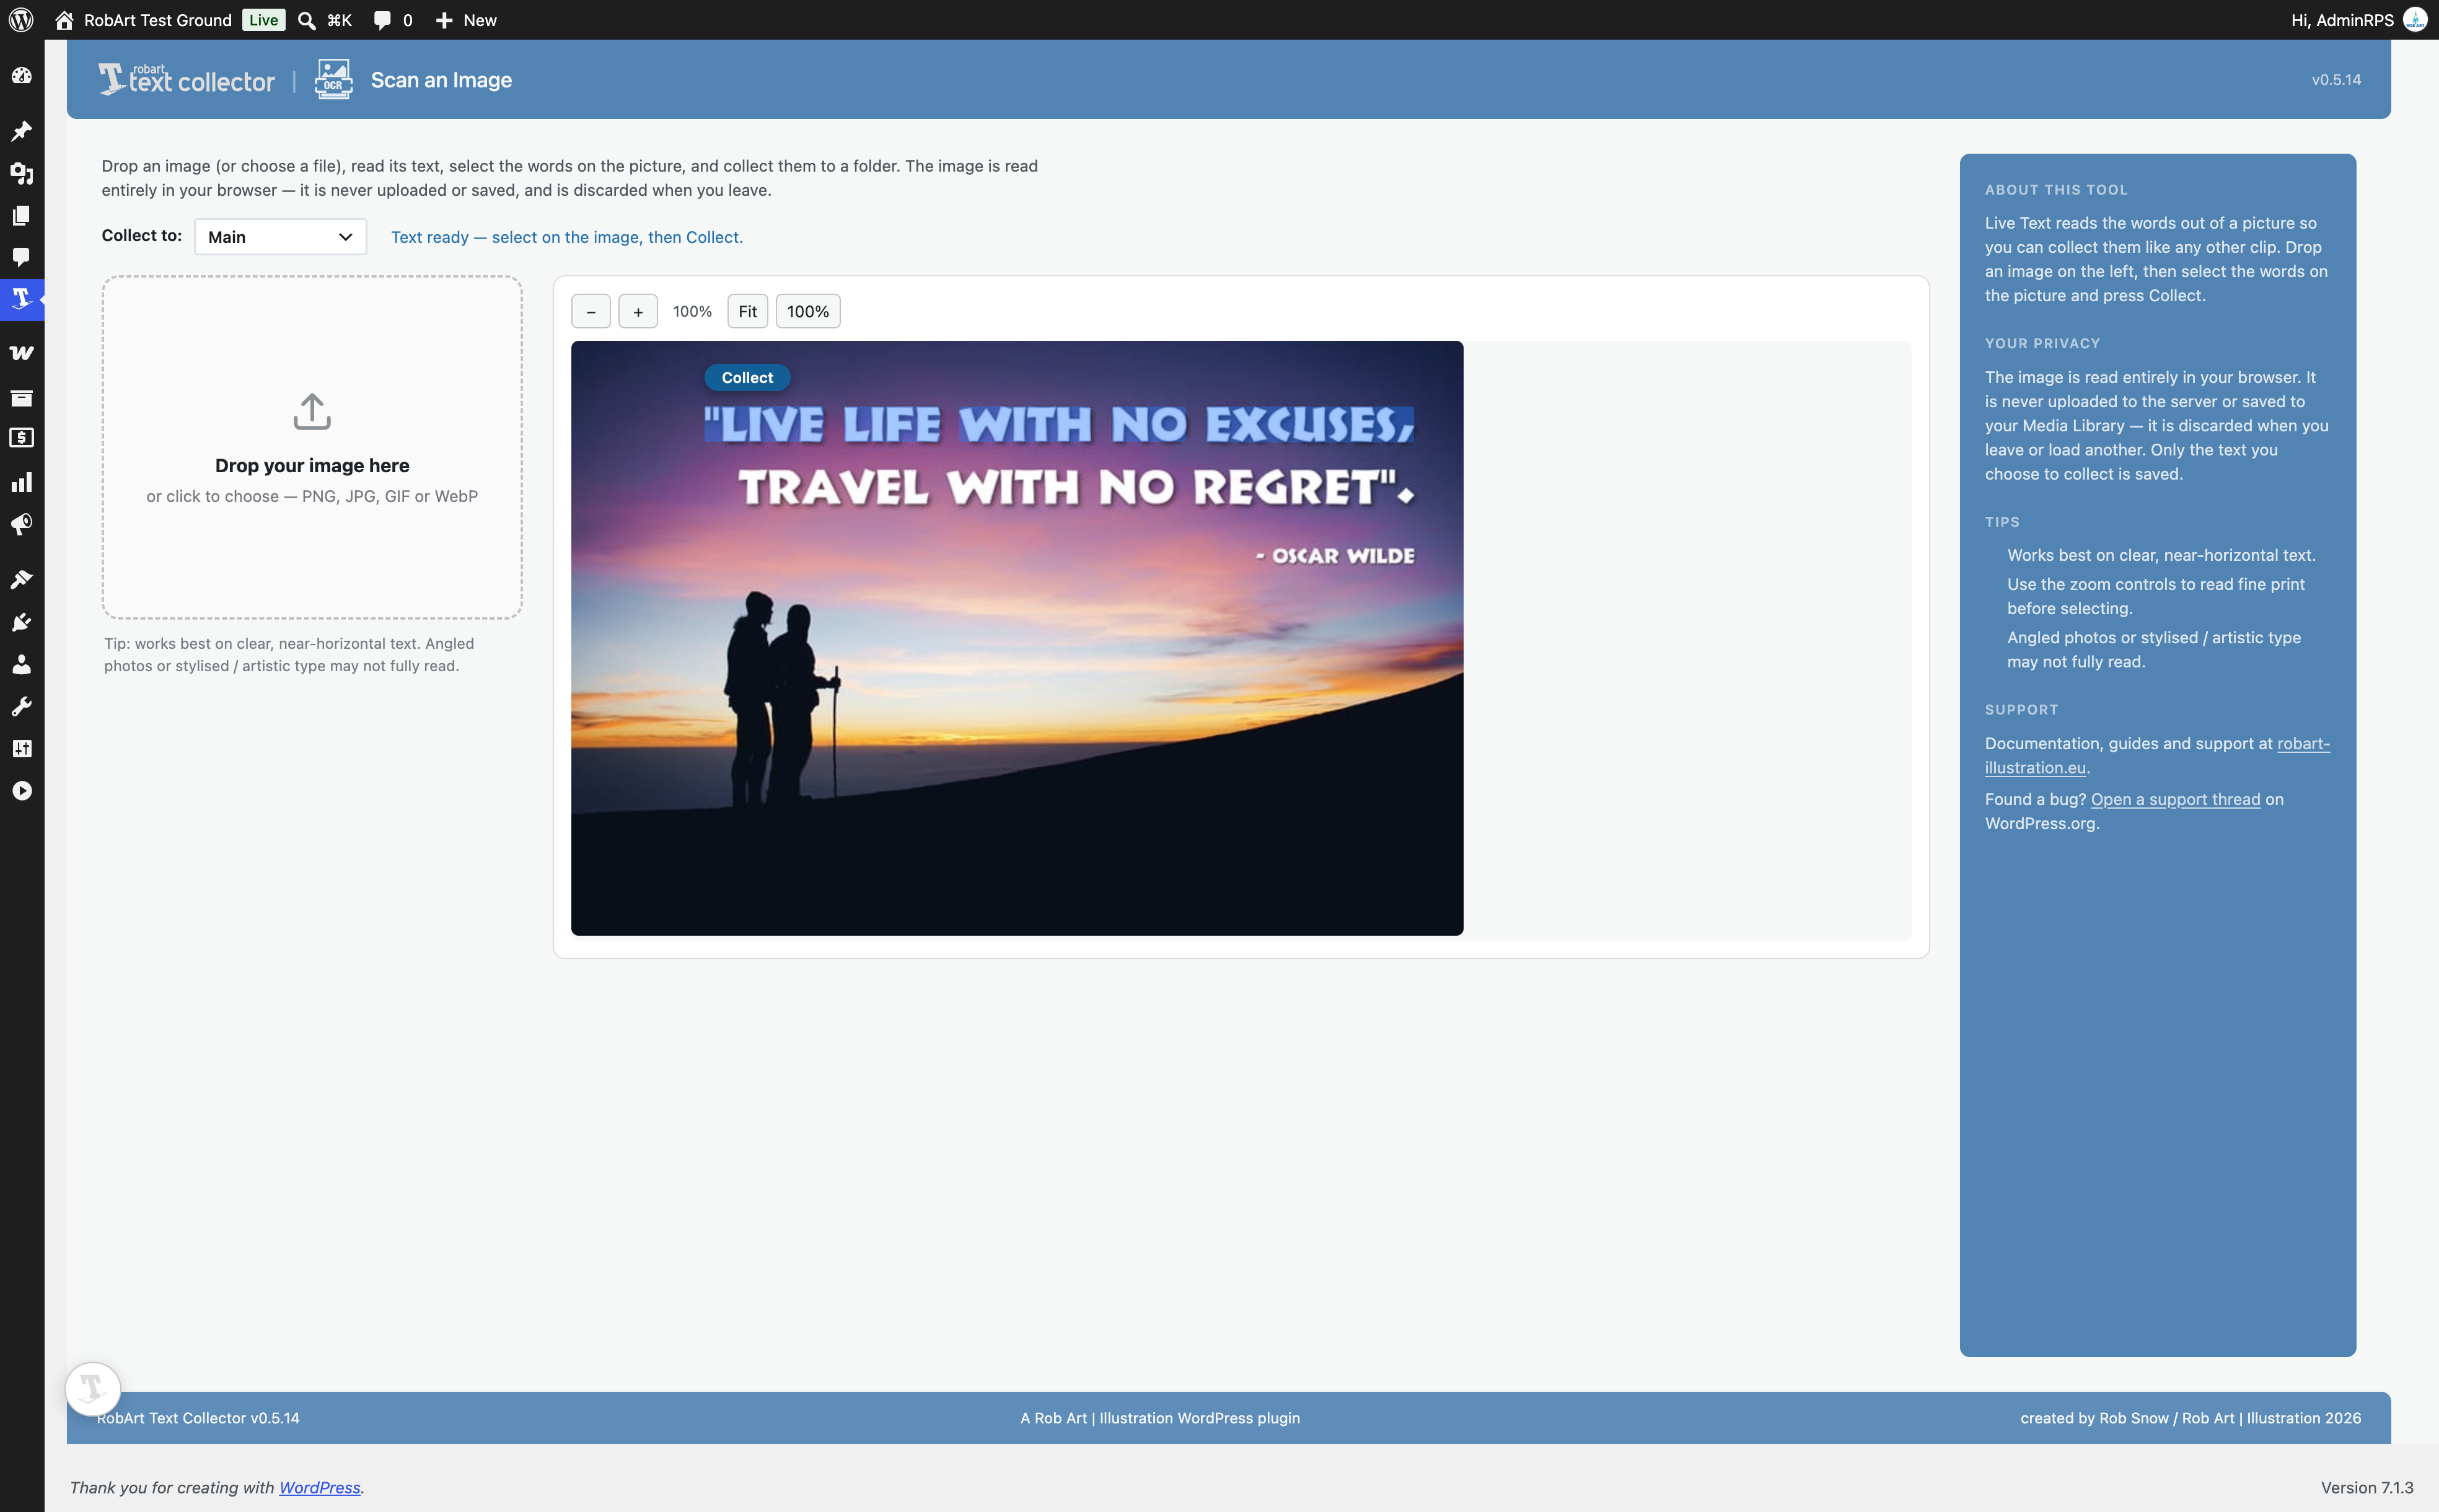Open the Hi, AdminRPS account menu
This screenshot has height=1512, width=2439.
pos(2358,20)
